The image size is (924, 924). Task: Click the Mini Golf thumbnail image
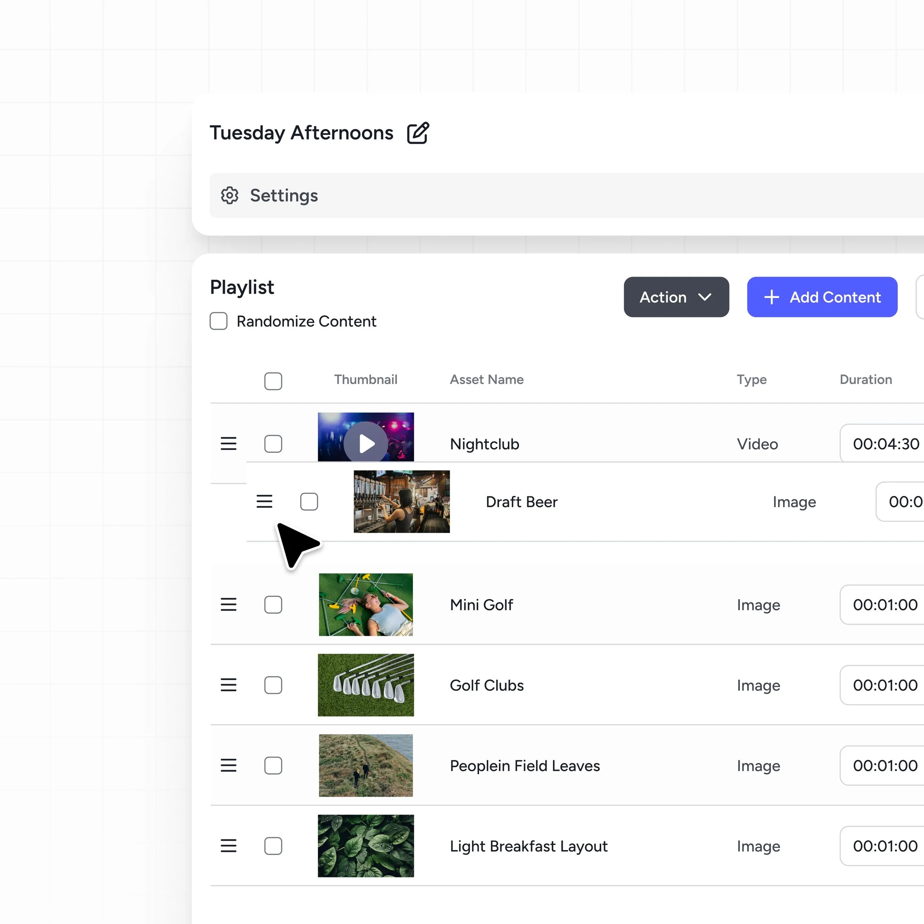pyautogui.click(x=366, y=604)
